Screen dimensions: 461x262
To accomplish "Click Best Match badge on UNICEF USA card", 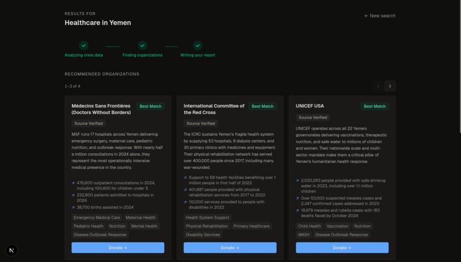I will pyautogui.click(x=375, y=106).
